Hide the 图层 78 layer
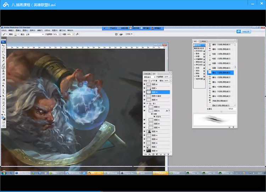 [145, 131]
